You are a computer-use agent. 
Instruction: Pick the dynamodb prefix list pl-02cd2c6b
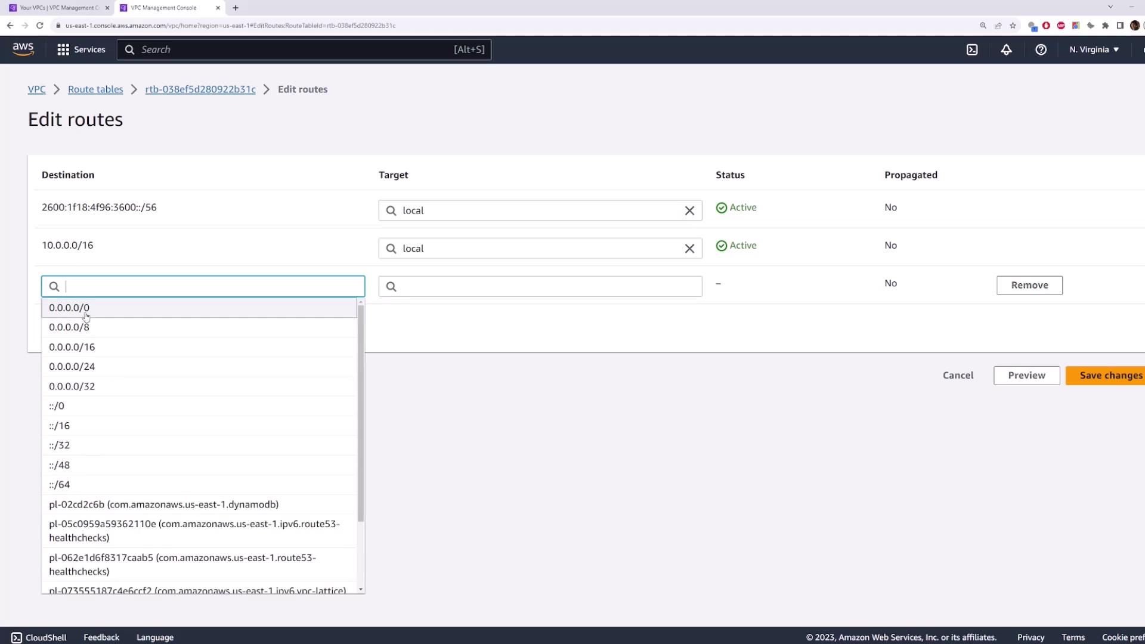point(163,504)
